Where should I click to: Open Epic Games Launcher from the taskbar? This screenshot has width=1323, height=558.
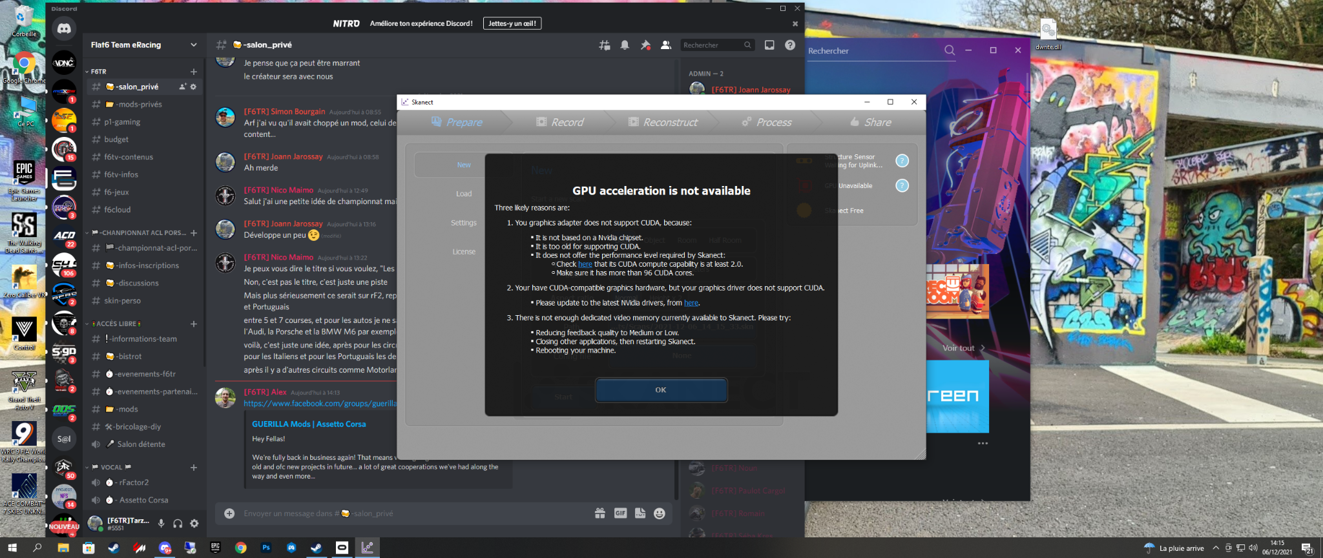pyautogui.click(x=215, y=548)
